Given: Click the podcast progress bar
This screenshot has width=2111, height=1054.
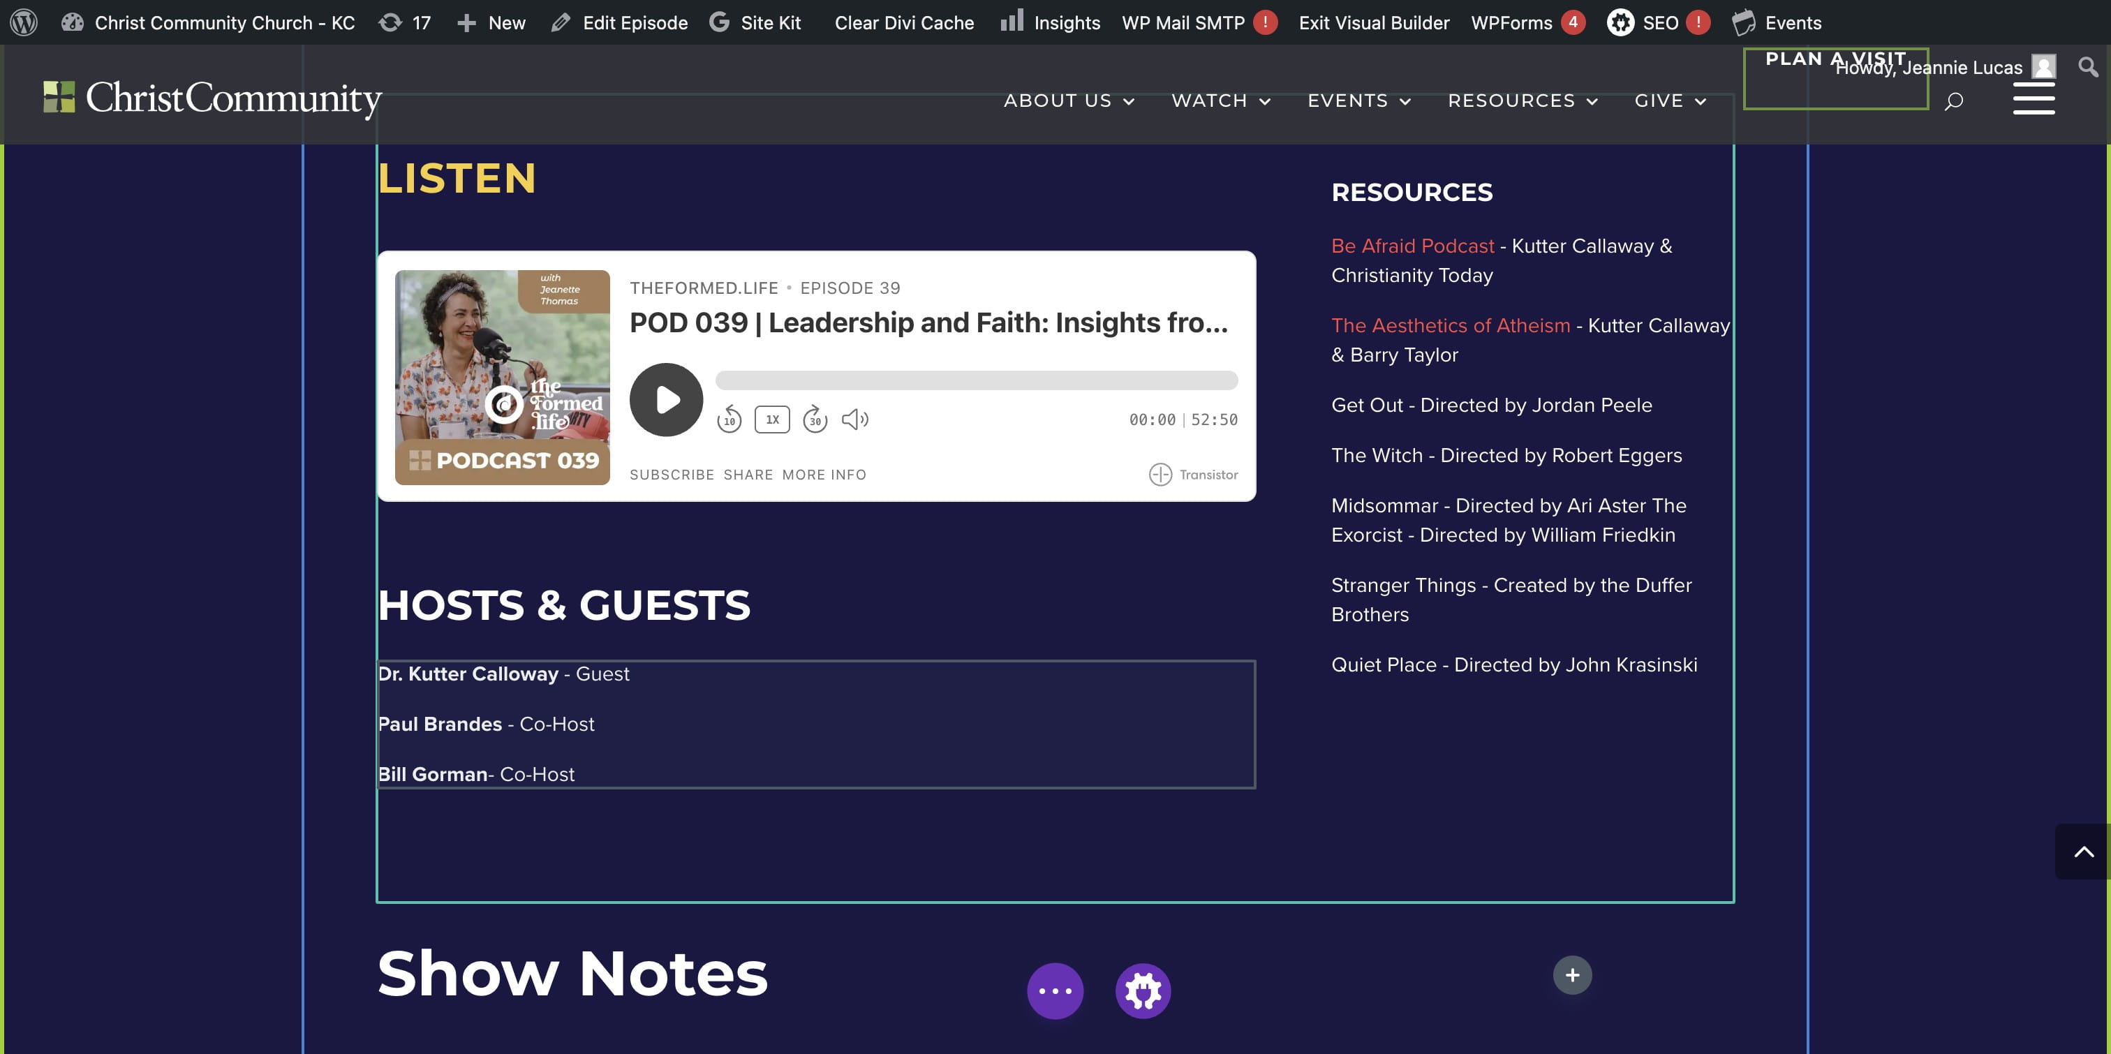Looking at the screenshot, I should [976, 380].
